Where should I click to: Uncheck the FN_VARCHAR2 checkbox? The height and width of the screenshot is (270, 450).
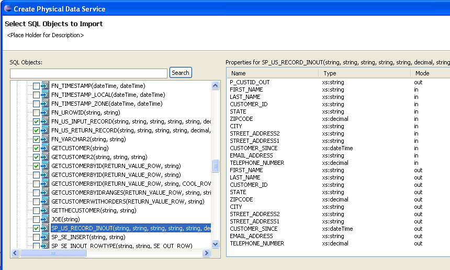pyautogui.click(x=36, y=139)
